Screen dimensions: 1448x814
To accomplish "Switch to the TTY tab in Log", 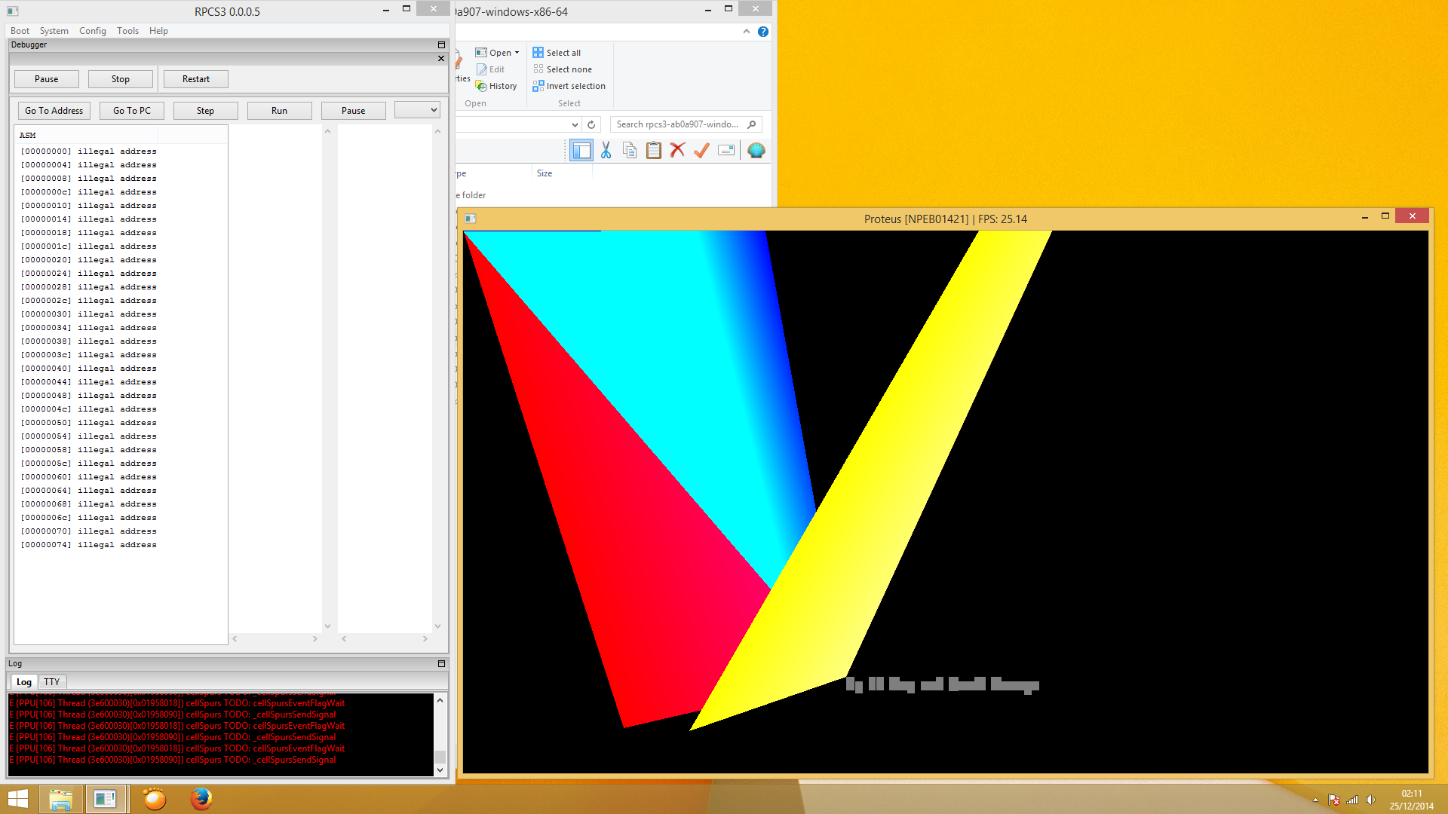I will click(x=51, y=682).
